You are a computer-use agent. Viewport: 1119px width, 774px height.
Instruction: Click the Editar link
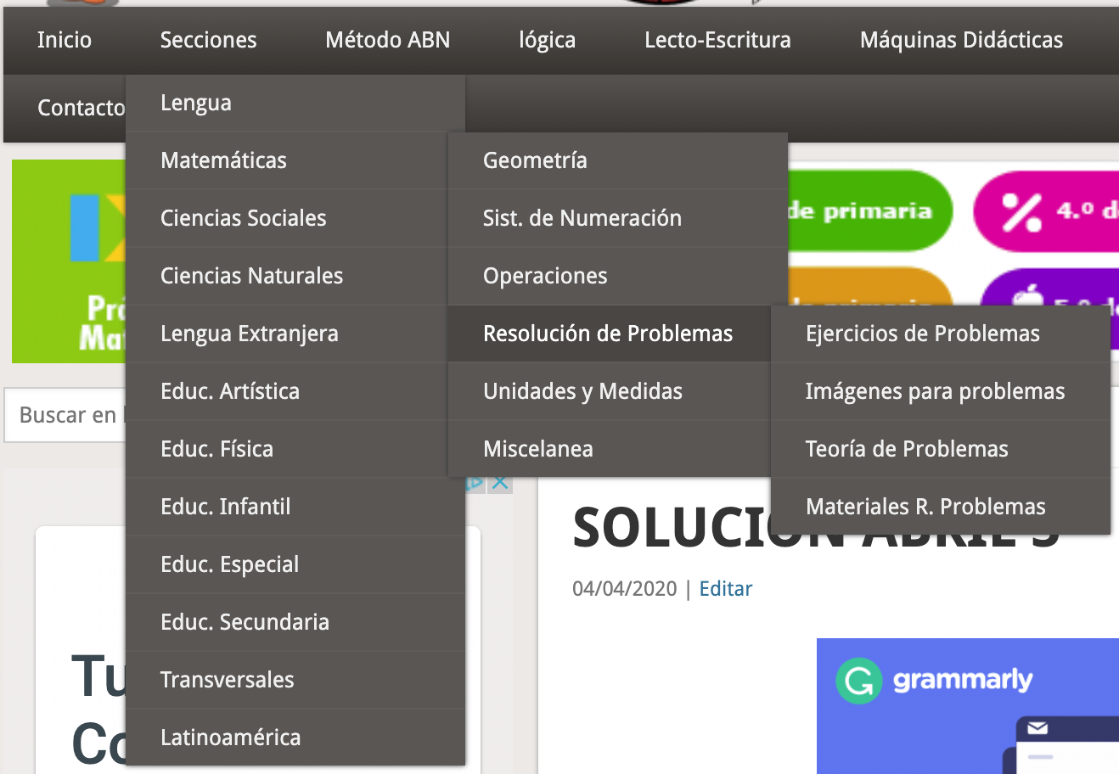tap(725, 589)
